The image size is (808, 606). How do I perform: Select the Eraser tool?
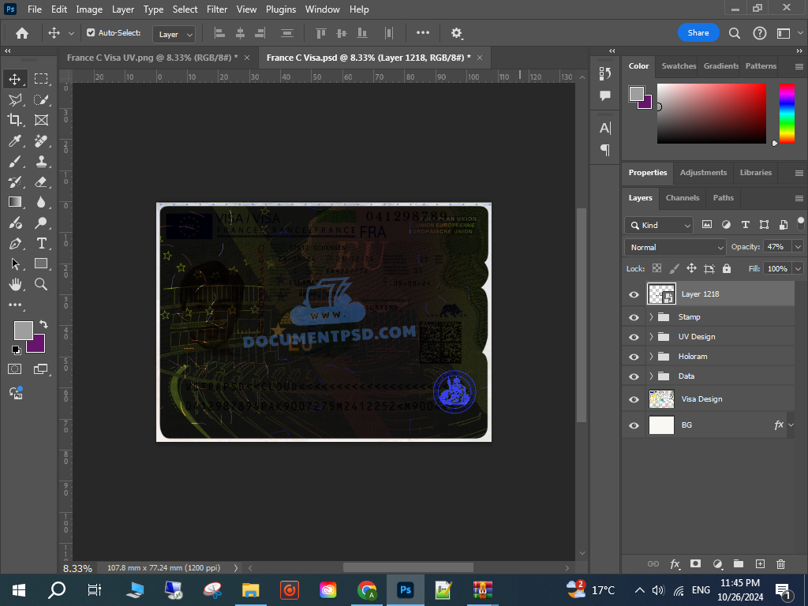coord(41,182)
